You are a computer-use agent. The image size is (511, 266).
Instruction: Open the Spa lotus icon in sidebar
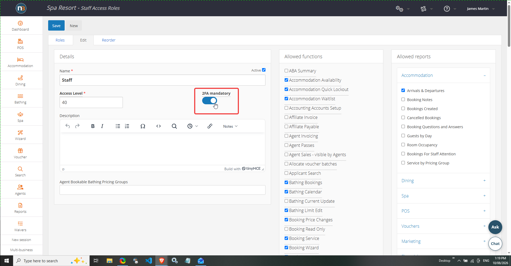point(20,114)
